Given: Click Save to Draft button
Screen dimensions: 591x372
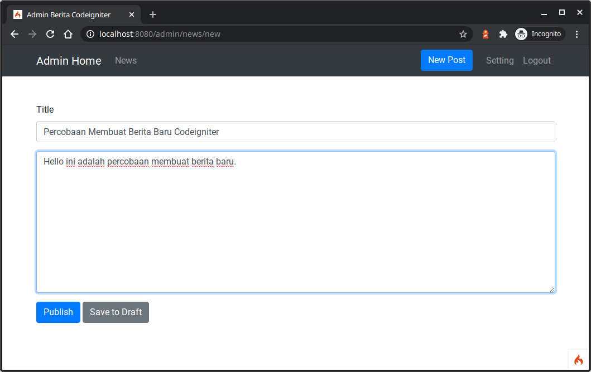Looking at the screenshot, I should [x=116, y=312].
